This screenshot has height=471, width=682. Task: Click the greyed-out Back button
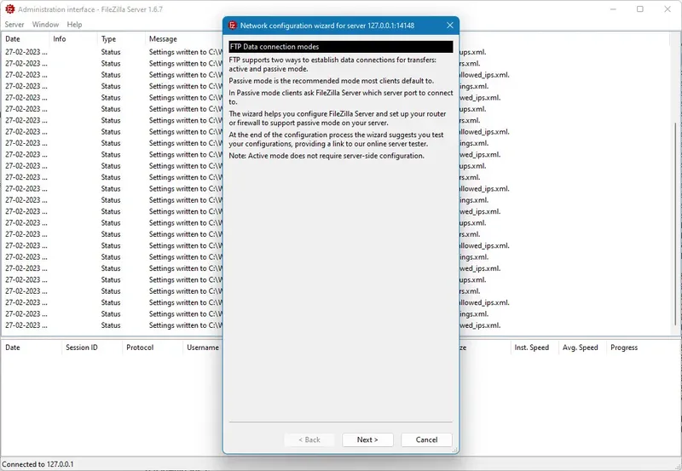pos(309,439)
